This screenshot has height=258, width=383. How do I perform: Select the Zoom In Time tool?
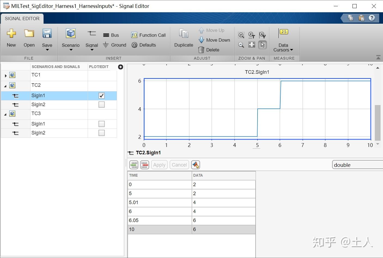[x=252, y=35]
